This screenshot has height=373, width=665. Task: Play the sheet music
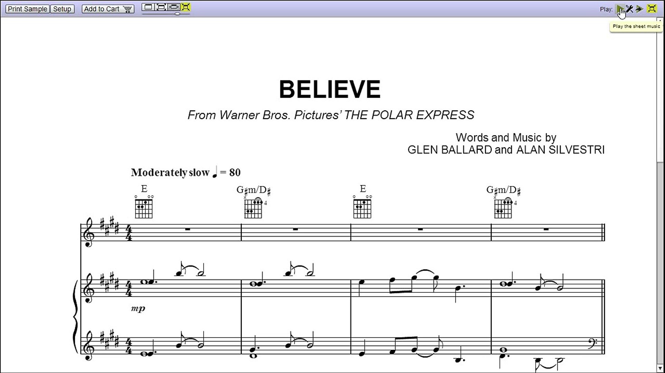click(x=620, y=9)
